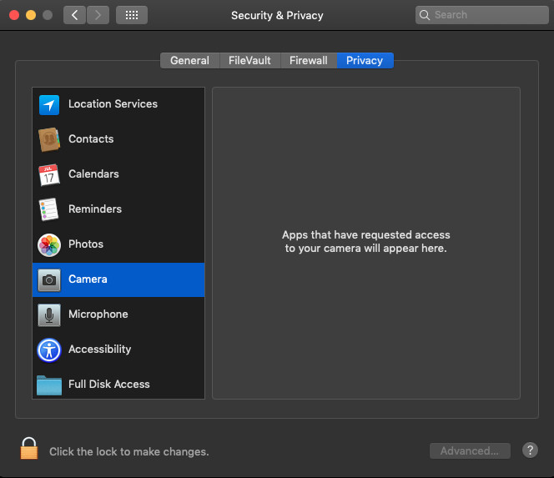Click the Contacts address book icon

49,139
